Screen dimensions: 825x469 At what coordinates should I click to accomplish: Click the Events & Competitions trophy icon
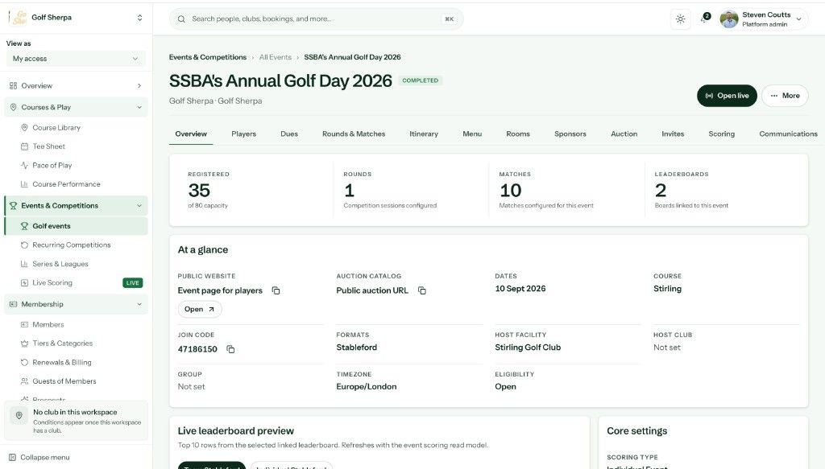[13, 206]
